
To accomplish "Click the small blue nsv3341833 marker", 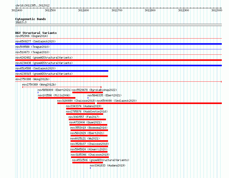I will (x=90, y=168).
